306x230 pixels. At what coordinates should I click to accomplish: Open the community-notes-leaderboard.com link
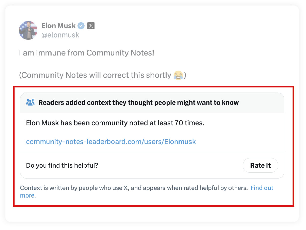[x=110, y=141]
